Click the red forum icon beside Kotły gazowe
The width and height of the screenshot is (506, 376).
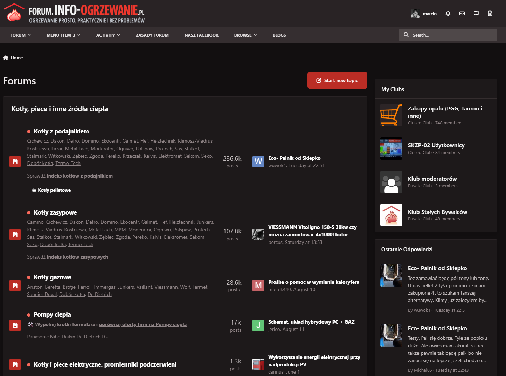[x=15, y=285]
